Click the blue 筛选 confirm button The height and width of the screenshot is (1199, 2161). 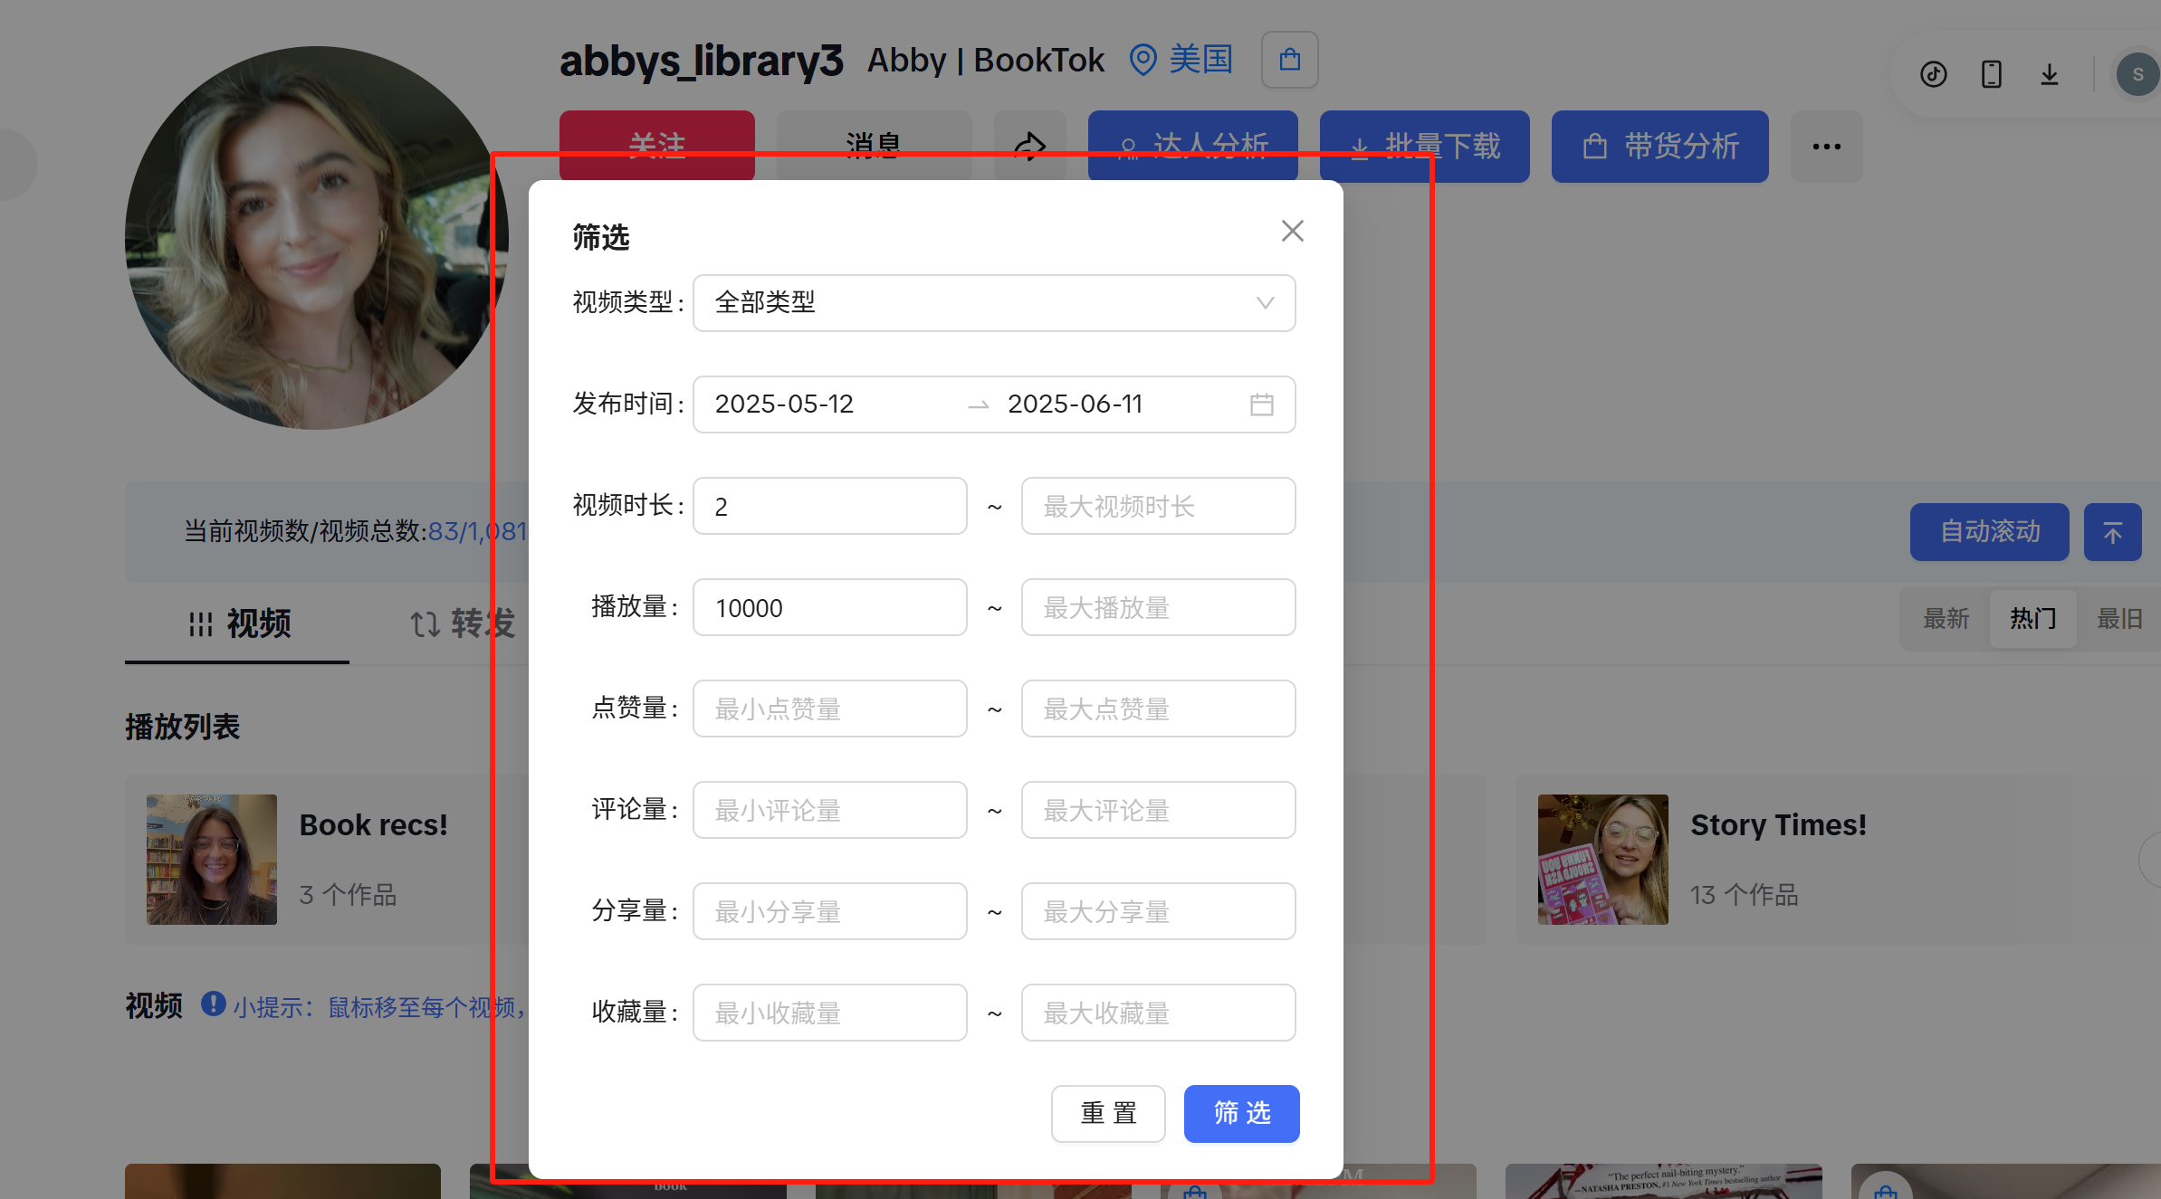(x=1241, y=1114)
